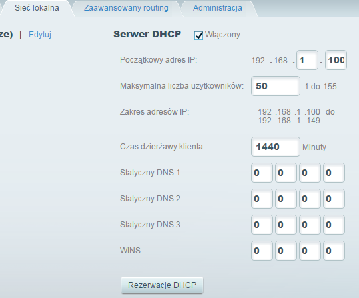Click first octet field of Statyczny DNS 1
Screen dimensions: 359x298
click(262, 173)
